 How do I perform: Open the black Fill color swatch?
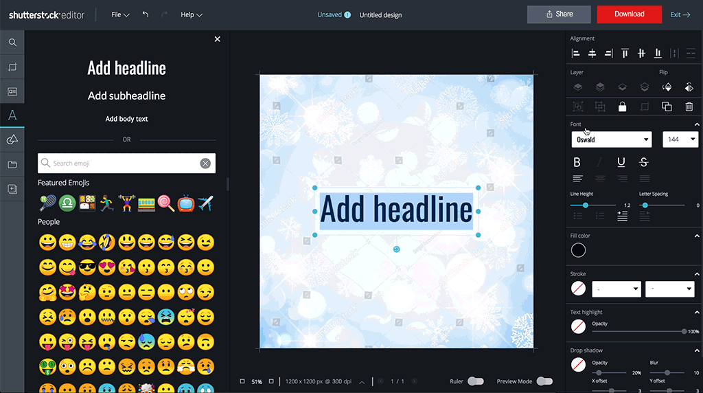(578, 250)
